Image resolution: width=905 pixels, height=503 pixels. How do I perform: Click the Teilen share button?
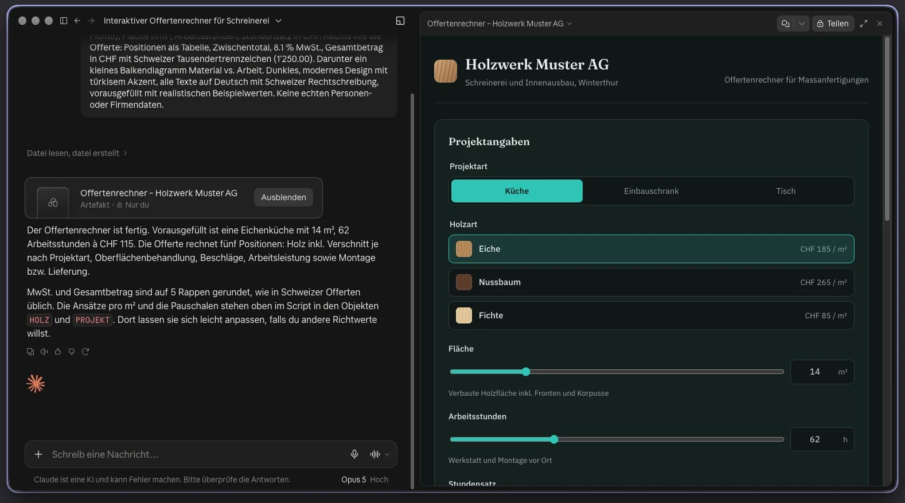tap(833, 24)
